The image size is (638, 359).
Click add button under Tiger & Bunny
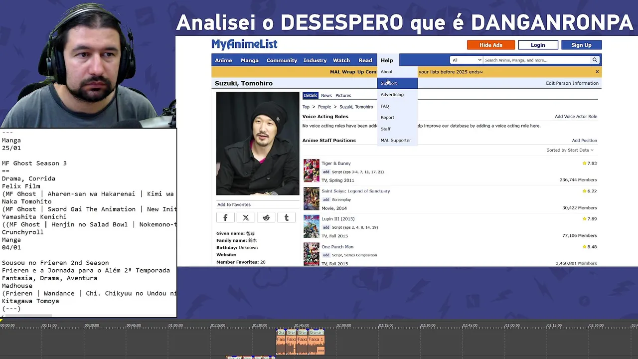pyautogui.click(x=326, y=172)
